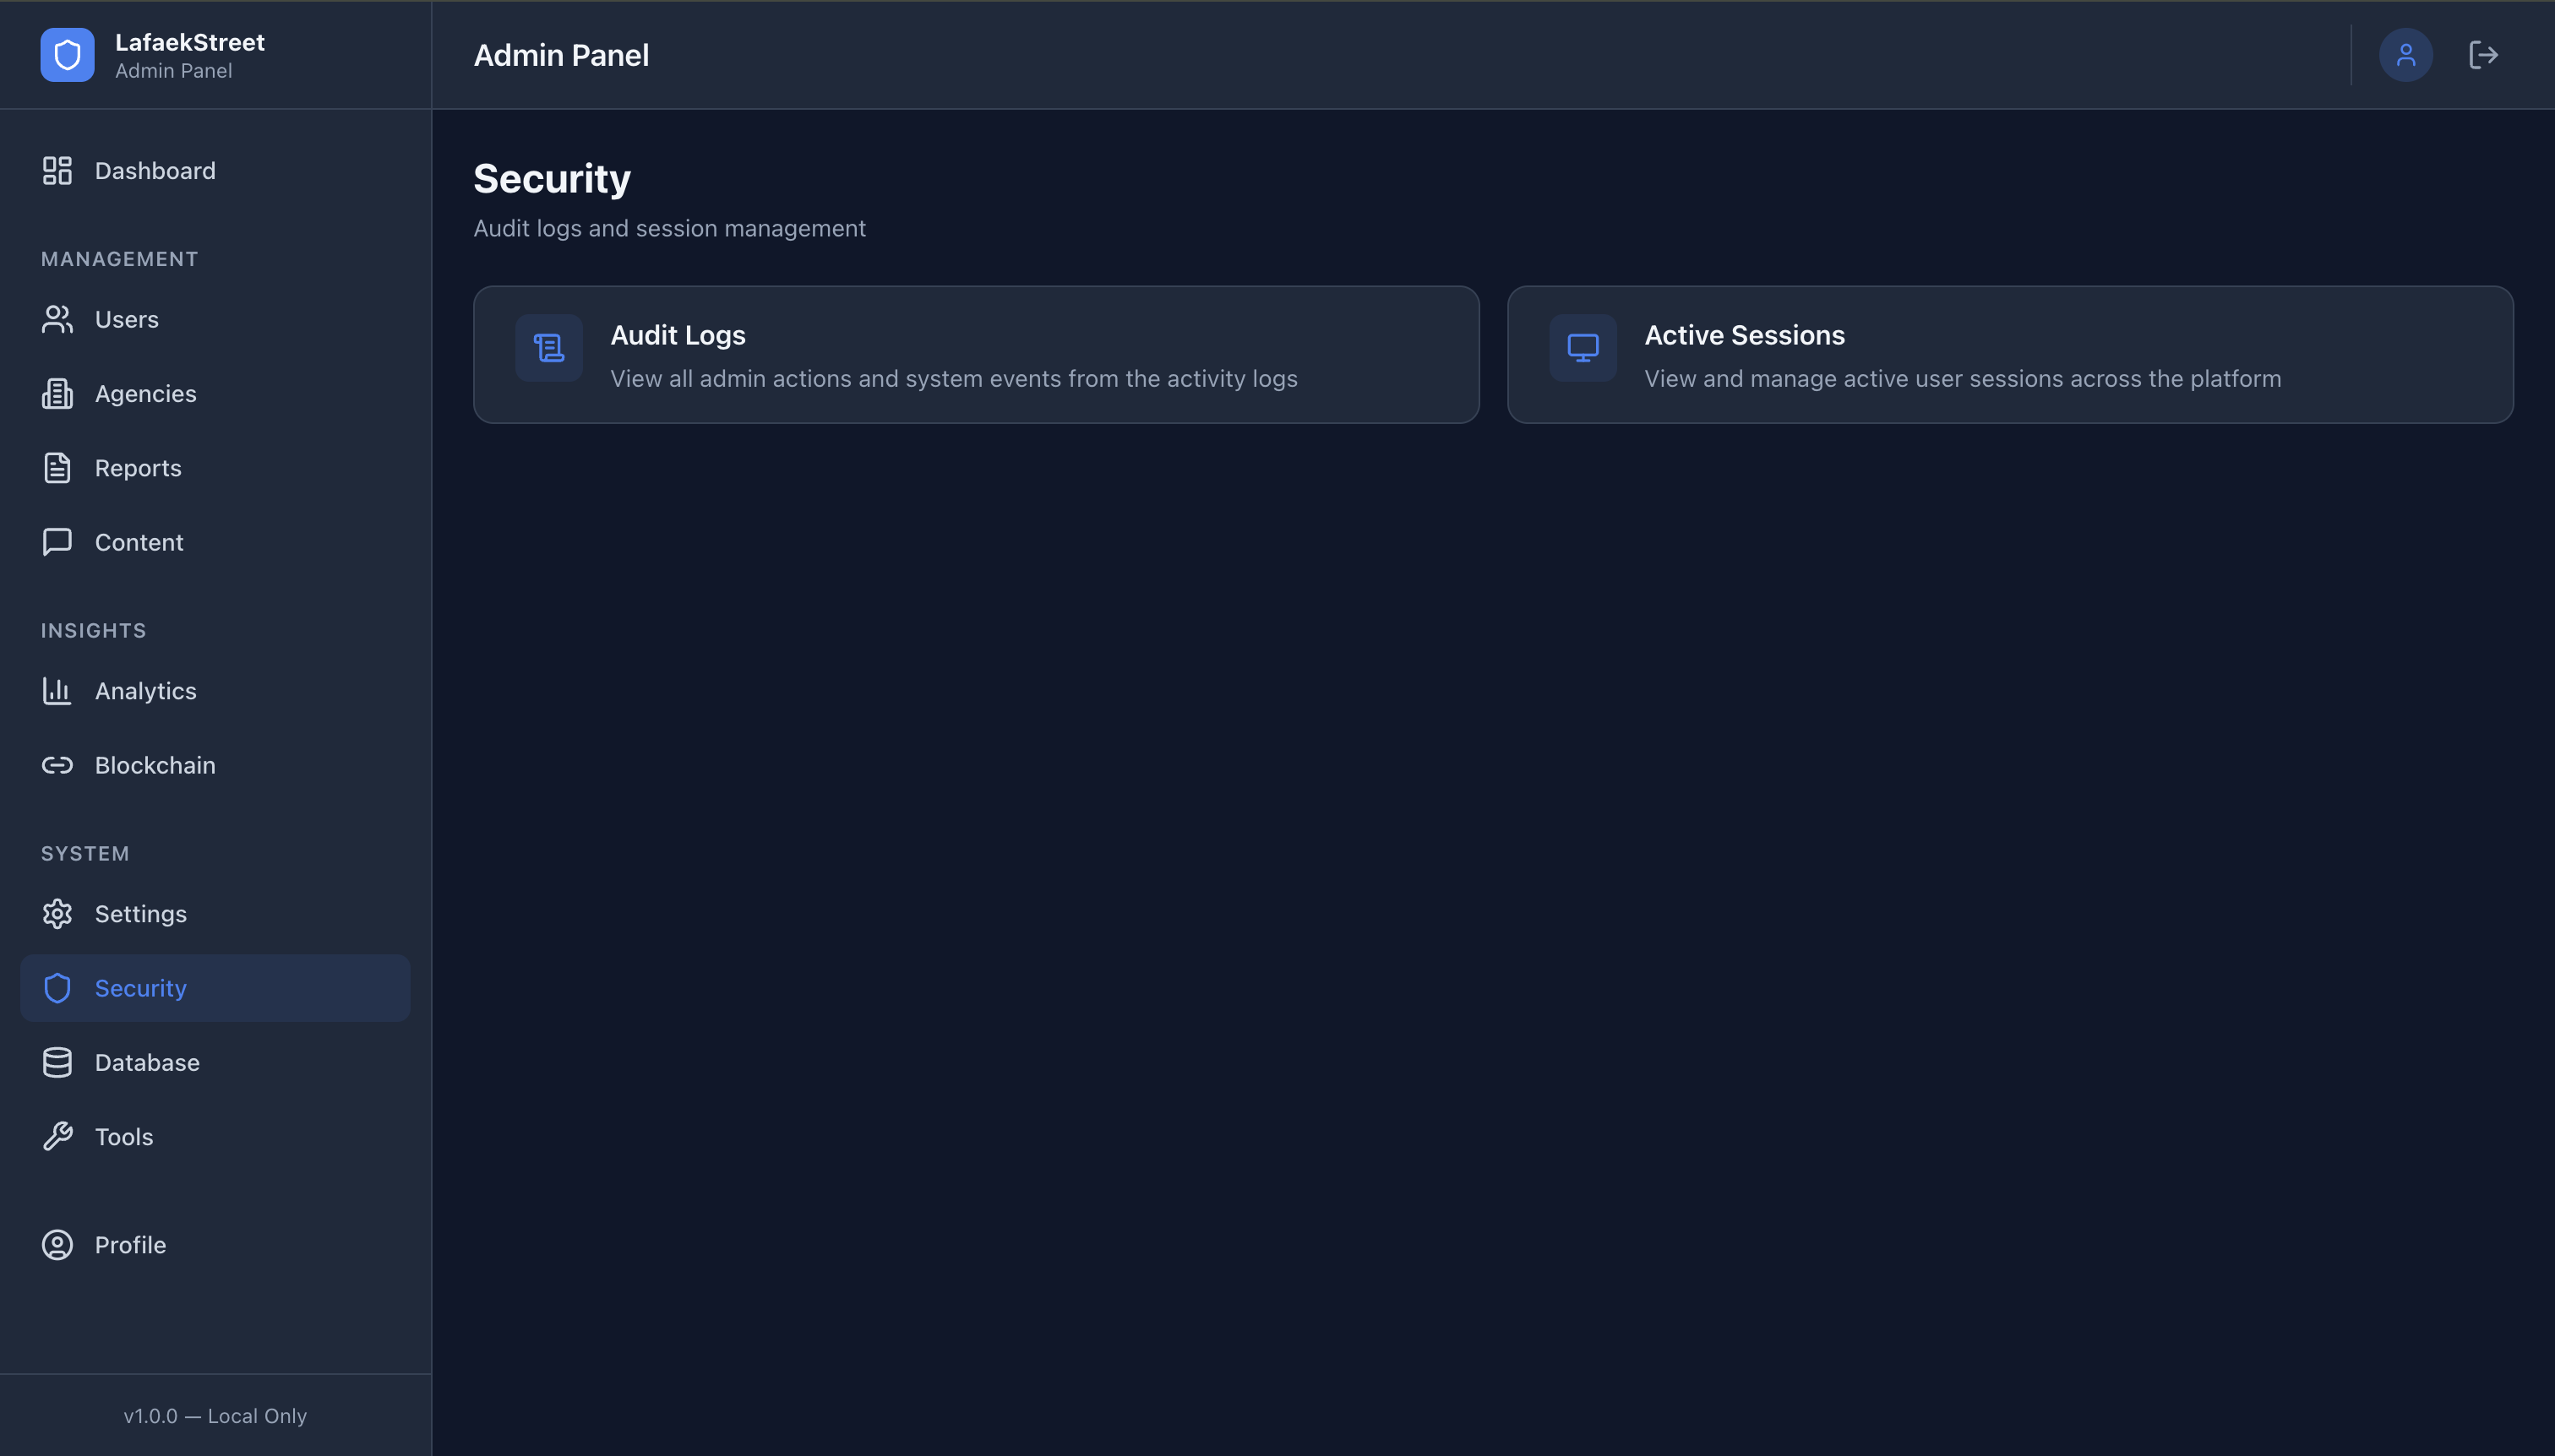Open Analytics via the bar chart icon
The width and height of the screenshot is (2555, 1456).
point(57,690)
